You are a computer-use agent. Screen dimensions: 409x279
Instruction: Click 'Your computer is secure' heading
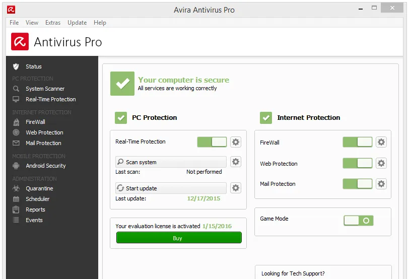pyautogui.click(x=184, y=80)
